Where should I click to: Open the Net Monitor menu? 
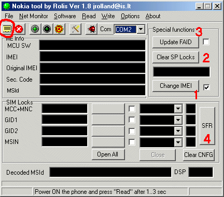tap(34, 16)
